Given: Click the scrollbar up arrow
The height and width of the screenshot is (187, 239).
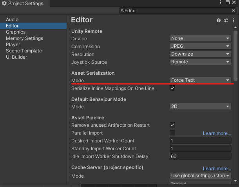Looking at the screenshot, I should click(x=235, y=27).
